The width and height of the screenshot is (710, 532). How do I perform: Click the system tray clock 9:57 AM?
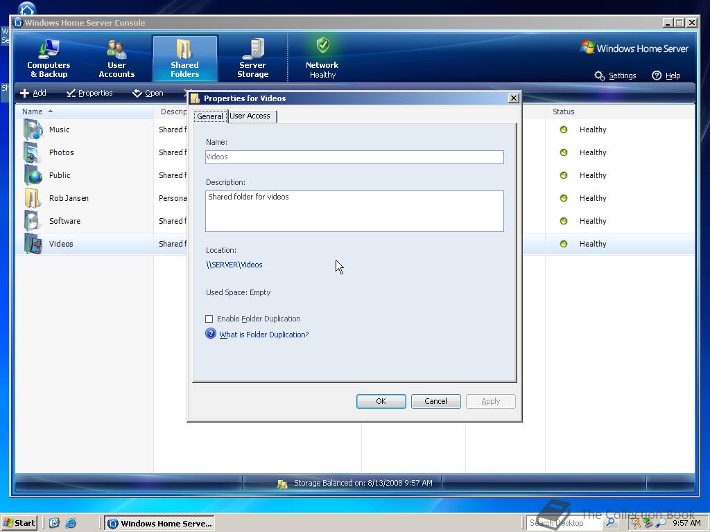(x=686, y=523)
